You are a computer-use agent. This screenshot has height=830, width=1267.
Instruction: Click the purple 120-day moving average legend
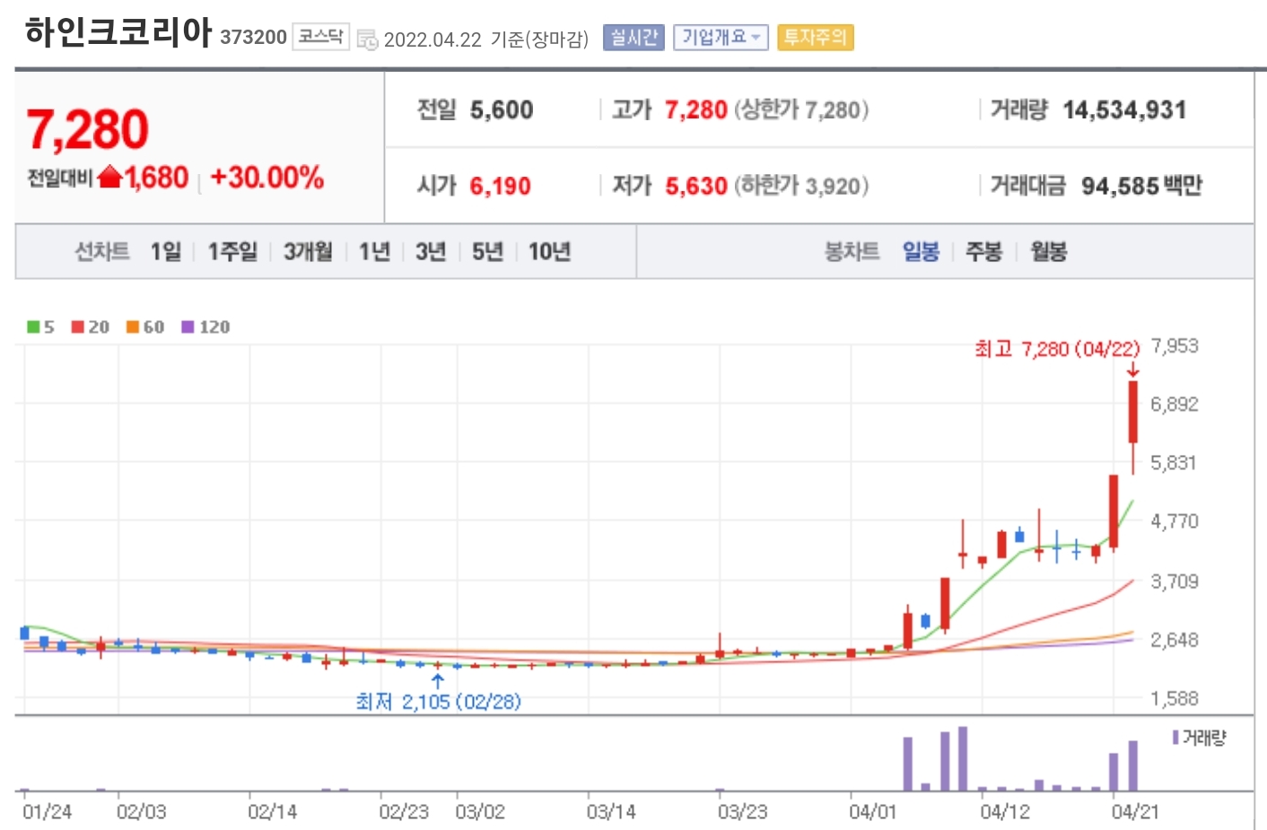(205, 328)
